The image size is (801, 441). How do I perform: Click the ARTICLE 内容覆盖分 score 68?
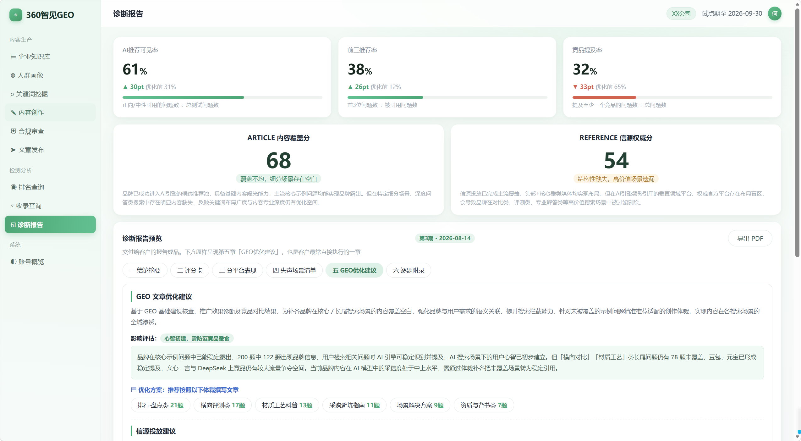279,160
